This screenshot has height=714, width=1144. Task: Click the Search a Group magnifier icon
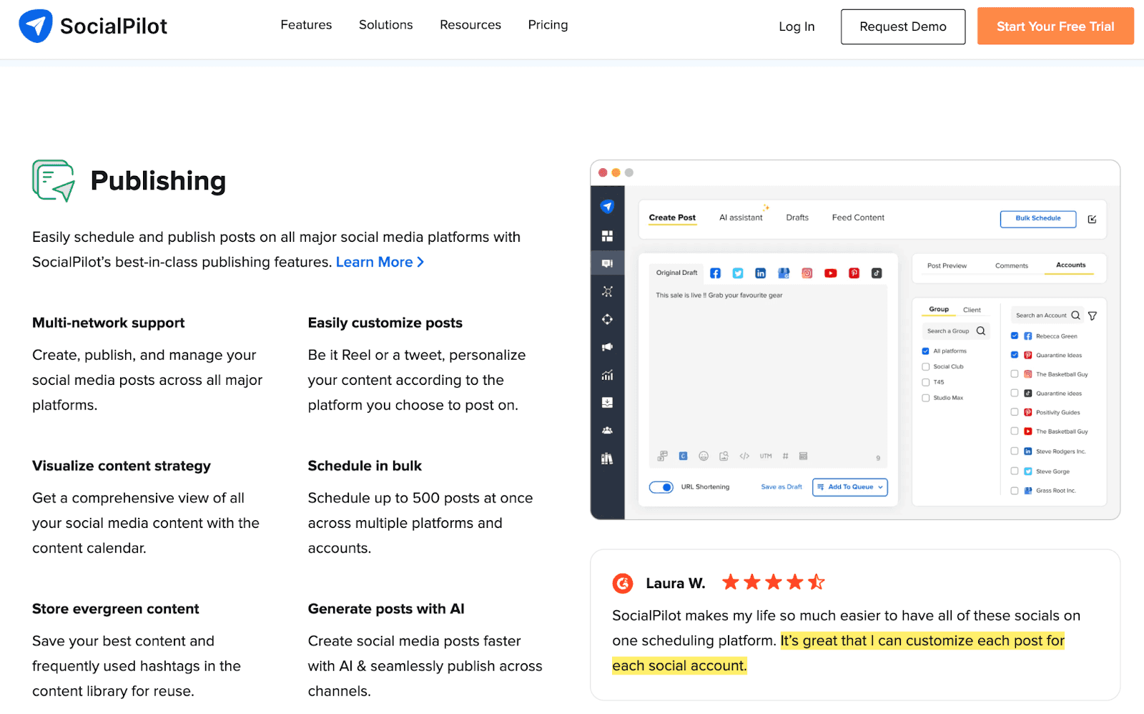pos(981,331)
